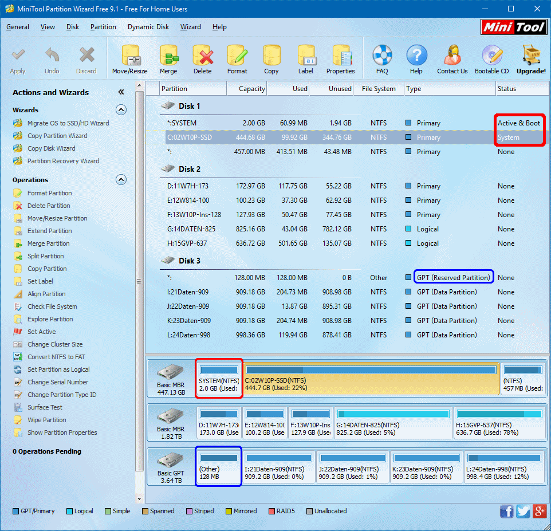Image resolution: width=551 pixels, height=531 pixels.
Task: Sort by the Capacity column header
Action: [x=251, y=89]
